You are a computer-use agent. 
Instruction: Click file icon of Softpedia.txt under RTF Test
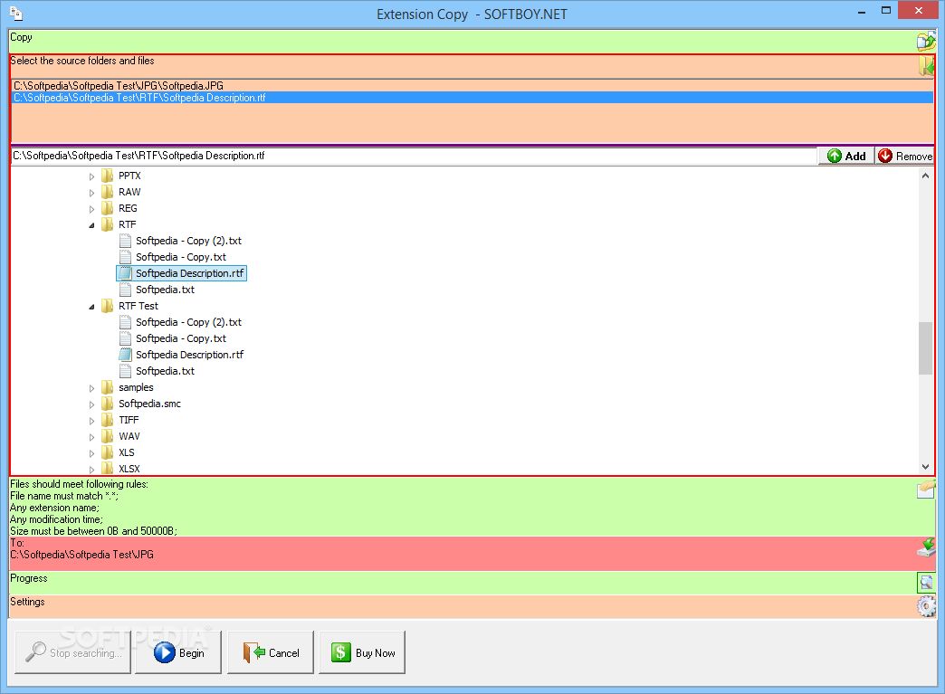pos(125,370)
